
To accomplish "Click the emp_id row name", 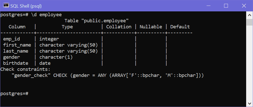I will 11,39.
